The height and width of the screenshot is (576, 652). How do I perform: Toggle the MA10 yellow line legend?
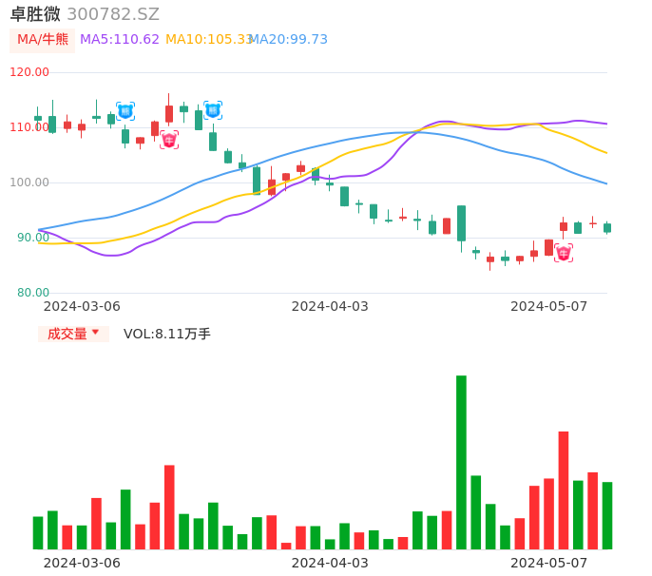point(208,40)
